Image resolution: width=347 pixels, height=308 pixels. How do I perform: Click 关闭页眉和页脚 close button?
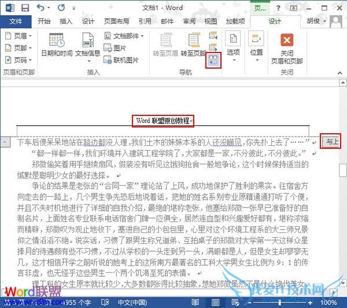pos(287,48)
